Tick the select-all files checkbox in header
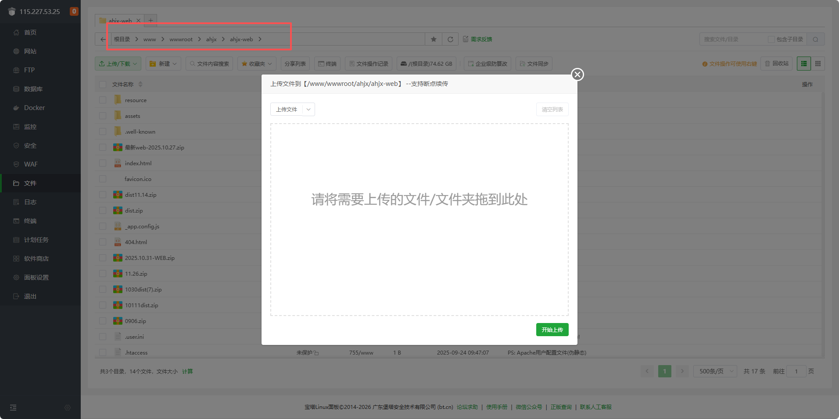The width and height of the screenshot is (839, 419). click(x=103, y=84)
